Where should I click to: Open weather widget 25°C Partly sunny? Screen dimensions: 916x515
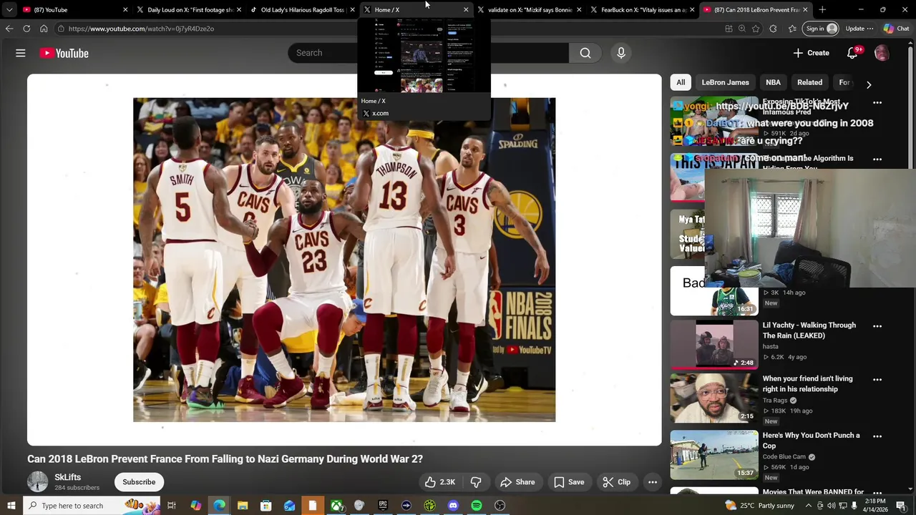(x=759, y=506)
